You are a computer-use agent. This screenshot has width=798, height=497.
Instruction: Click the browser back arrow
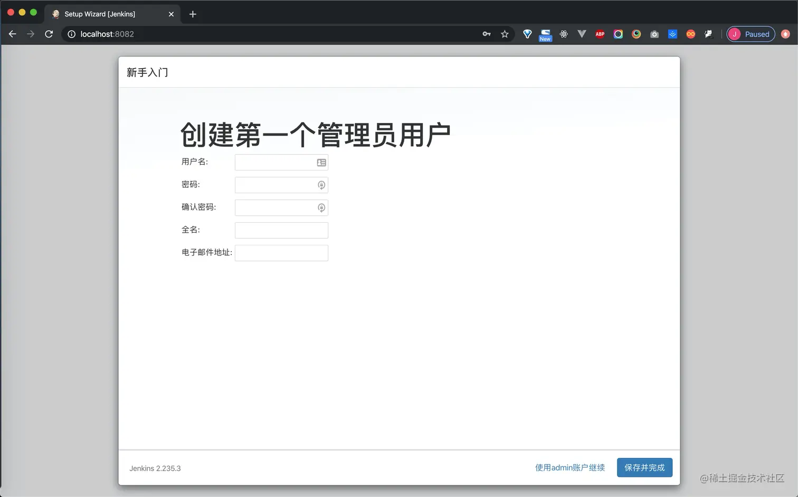tap(13, 34)
